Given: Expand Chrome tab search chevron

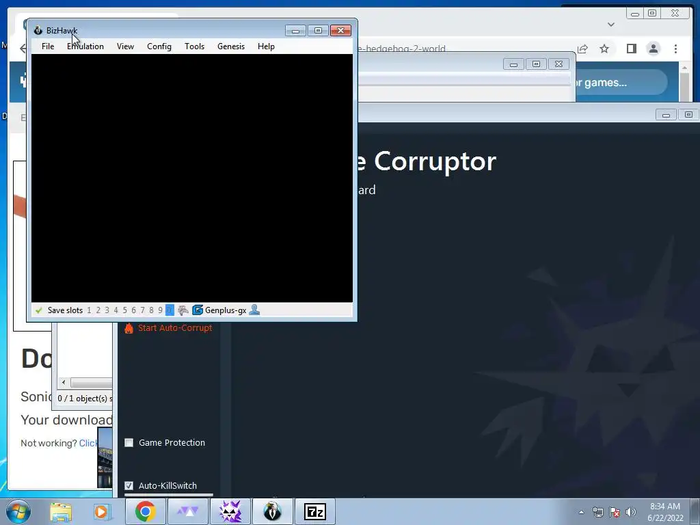Looking at the screenshot, I should pos(610,25).
